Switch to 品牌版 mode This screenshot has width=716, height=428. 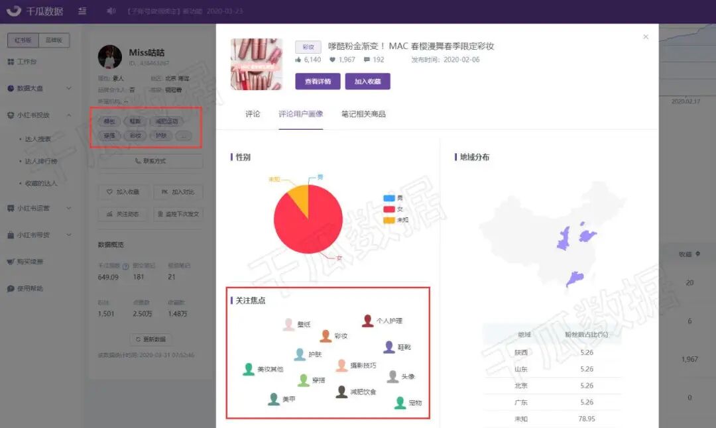click(x=54, y=40)
